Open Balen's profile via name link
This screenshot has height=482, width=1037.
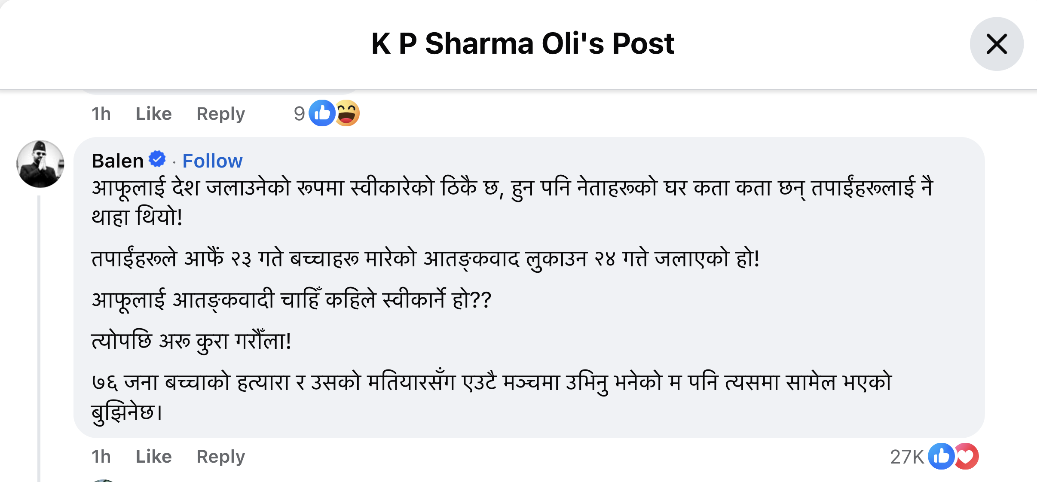pyautogui.click(x=117, y=161)
